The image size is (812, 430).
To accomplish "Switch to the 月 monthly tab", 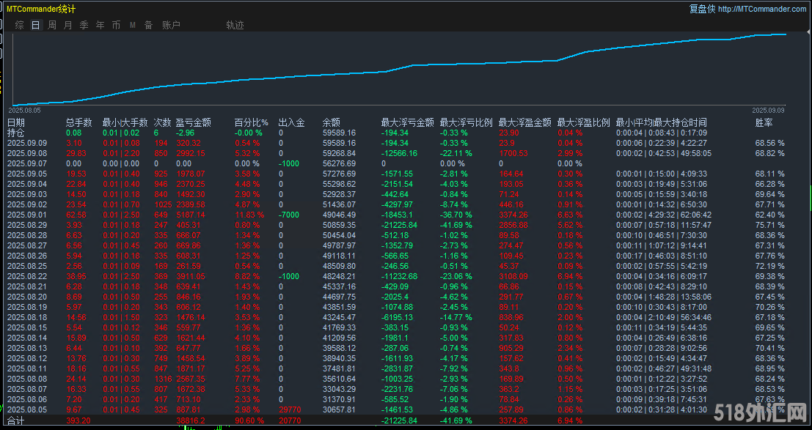I will [x=68, y=25].
